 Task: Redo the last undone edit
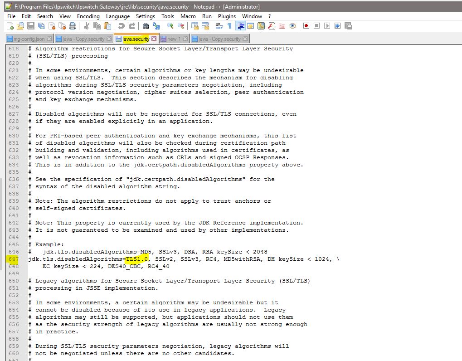pos(131,26)
